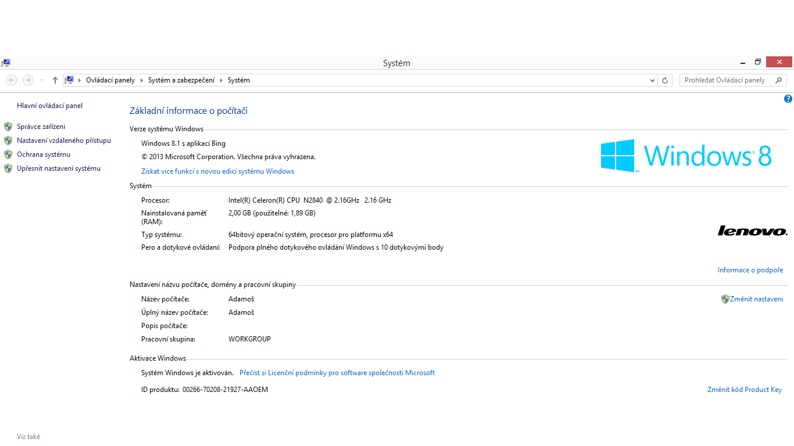This screenshot has height=446, width=794.
Task: Select the Systém a zabezpečení breadcrumb
Action: pyautogui.click(x=181, y=80)
